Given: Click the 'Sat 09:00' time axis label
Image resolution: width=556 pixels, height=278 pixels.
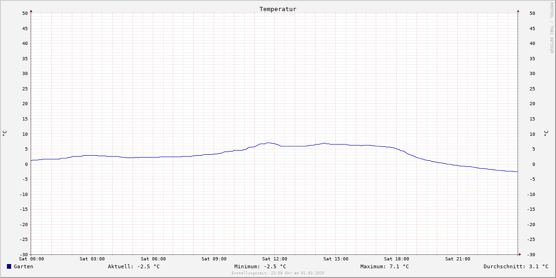Looking at the screenshot, I should 214,259.
